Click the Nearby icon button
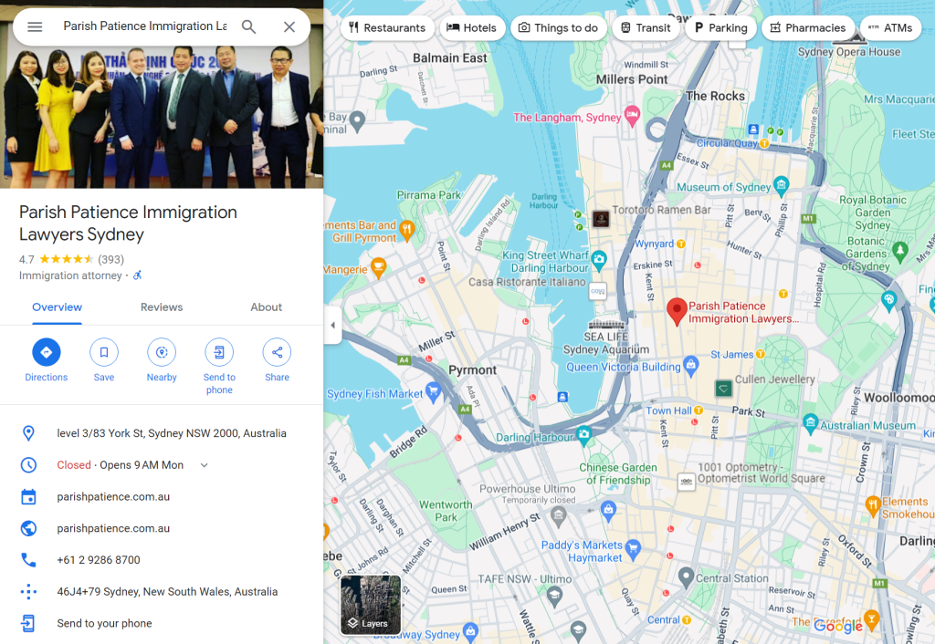The width and height of the screenshot is (935, 644). pos(162,353)
